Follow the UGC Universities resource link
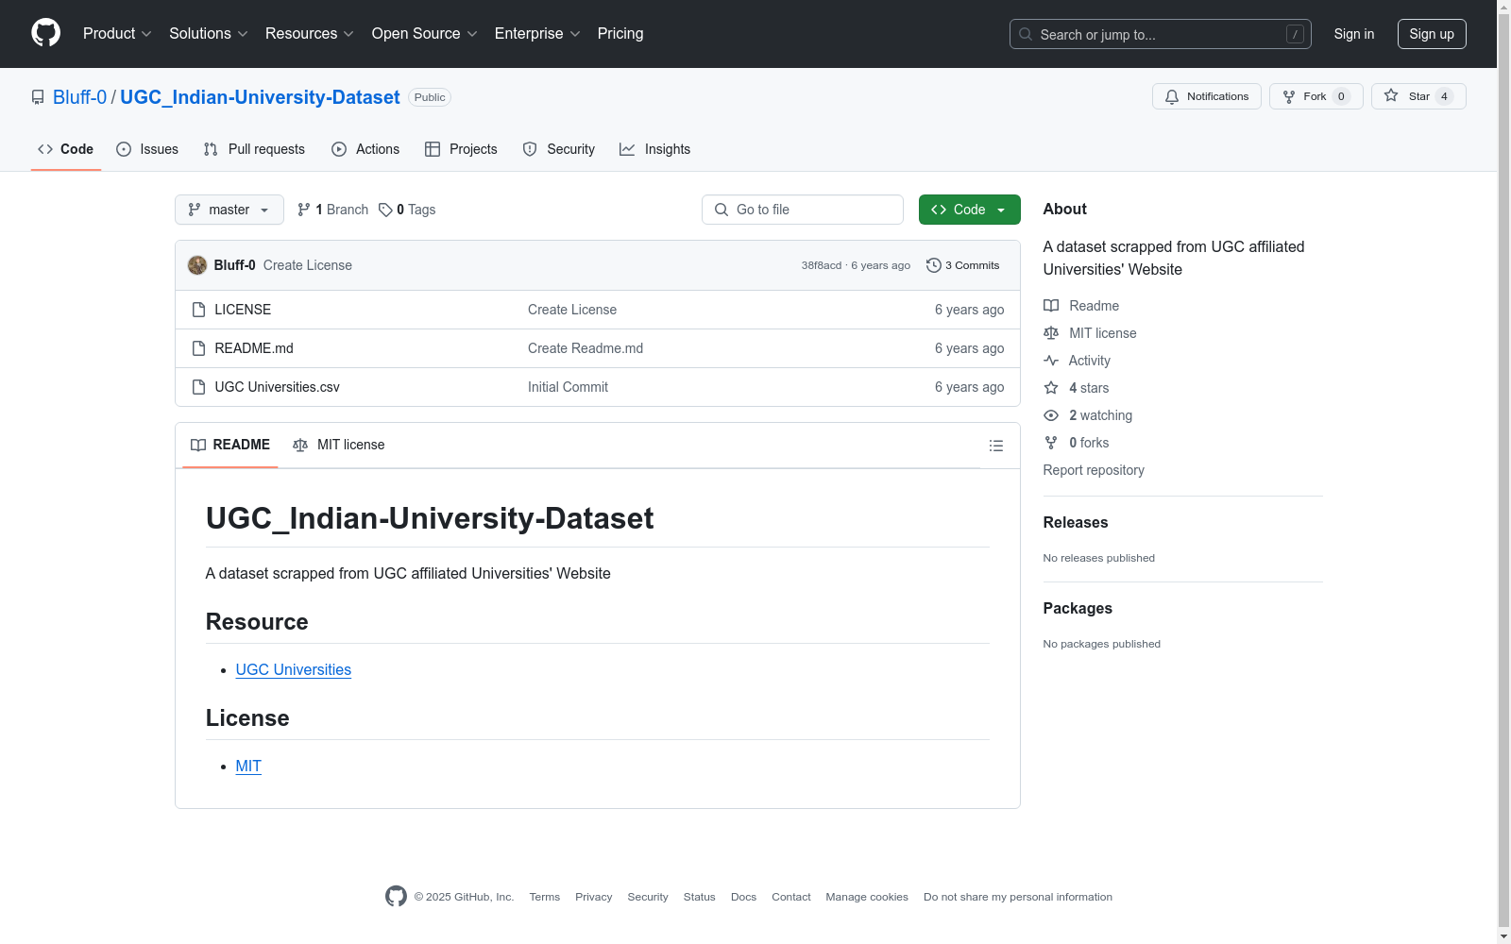1511x944 pixels. [x=293, y=670]
